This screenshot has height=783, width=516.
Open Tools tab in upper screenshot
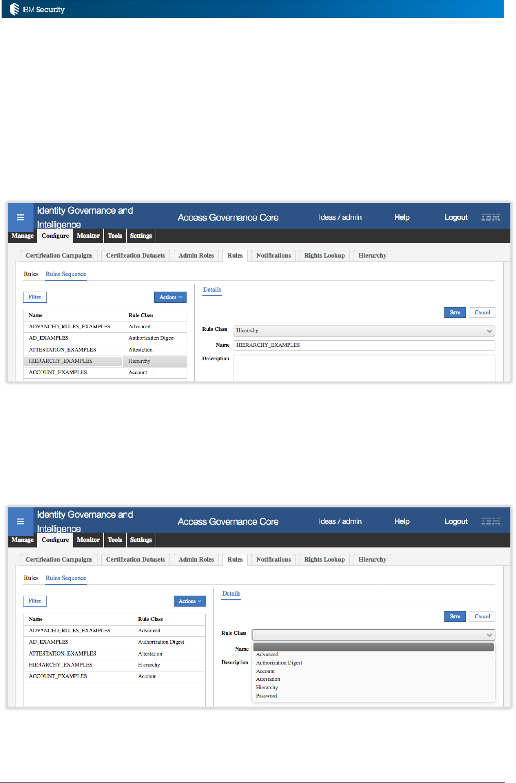point(115,236)
